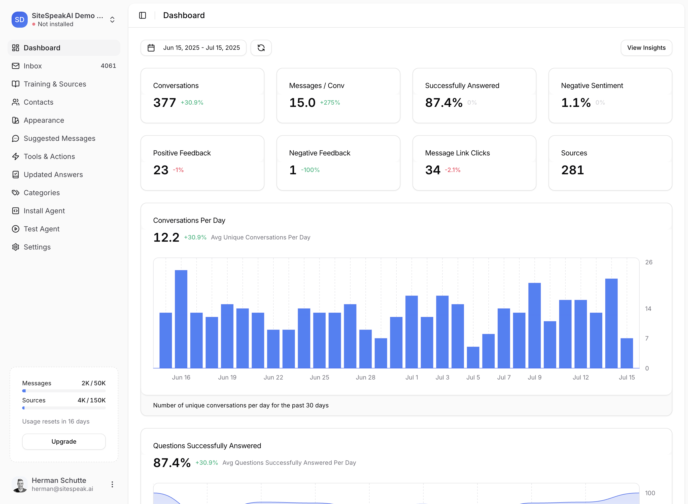Open the Jun 15 - Jul 15 date picker
The height and width of the screenshot is (504, 688).
pos(193,48)
